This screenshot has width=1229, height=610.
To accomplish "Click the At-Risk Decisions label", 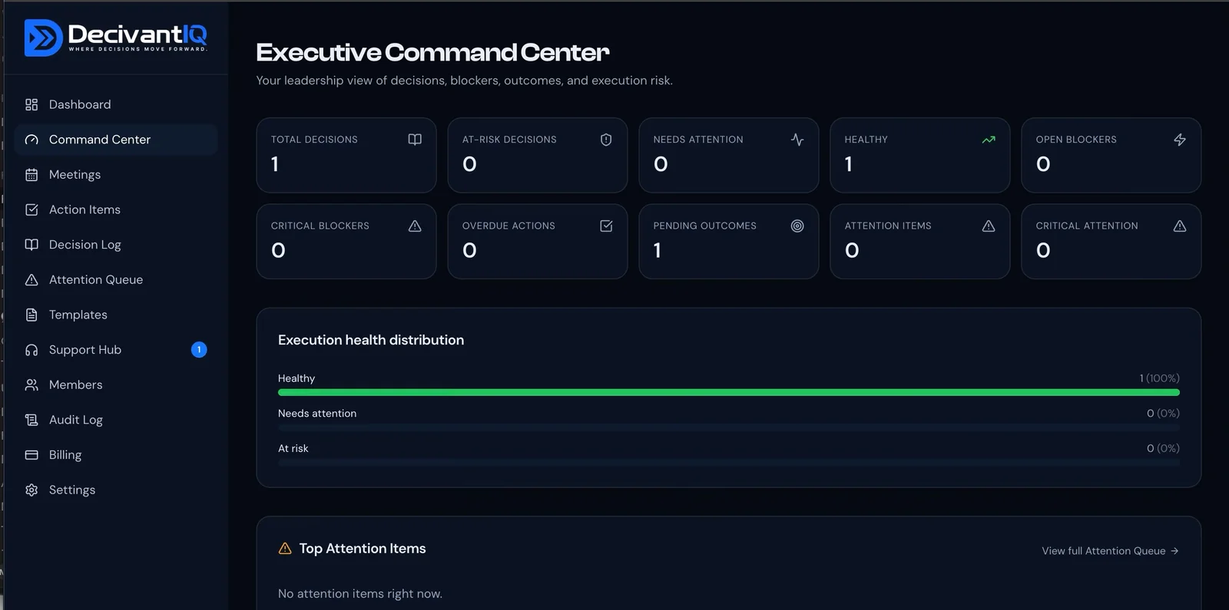I will pyautogui.click(x=509, y=140).
